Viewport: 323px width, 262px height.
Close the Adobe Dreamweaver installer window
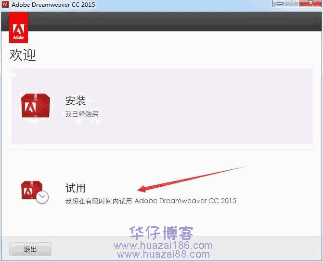(x=310, y=3)
